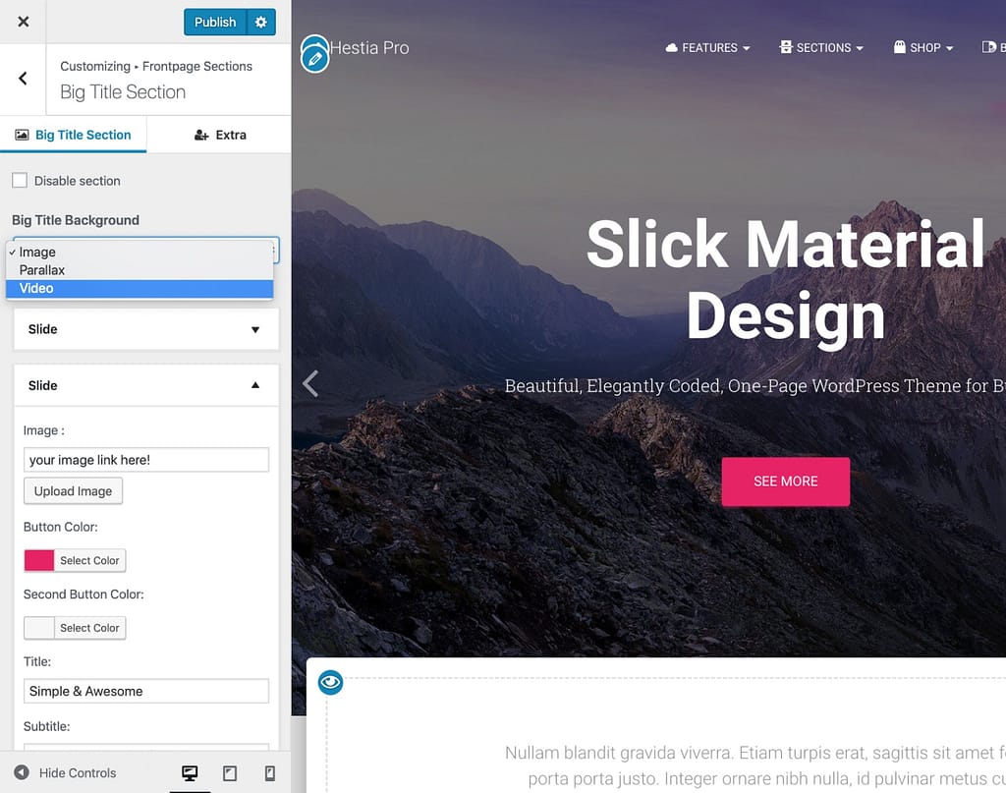Open the pink Button Color swatch

point(39,560)
